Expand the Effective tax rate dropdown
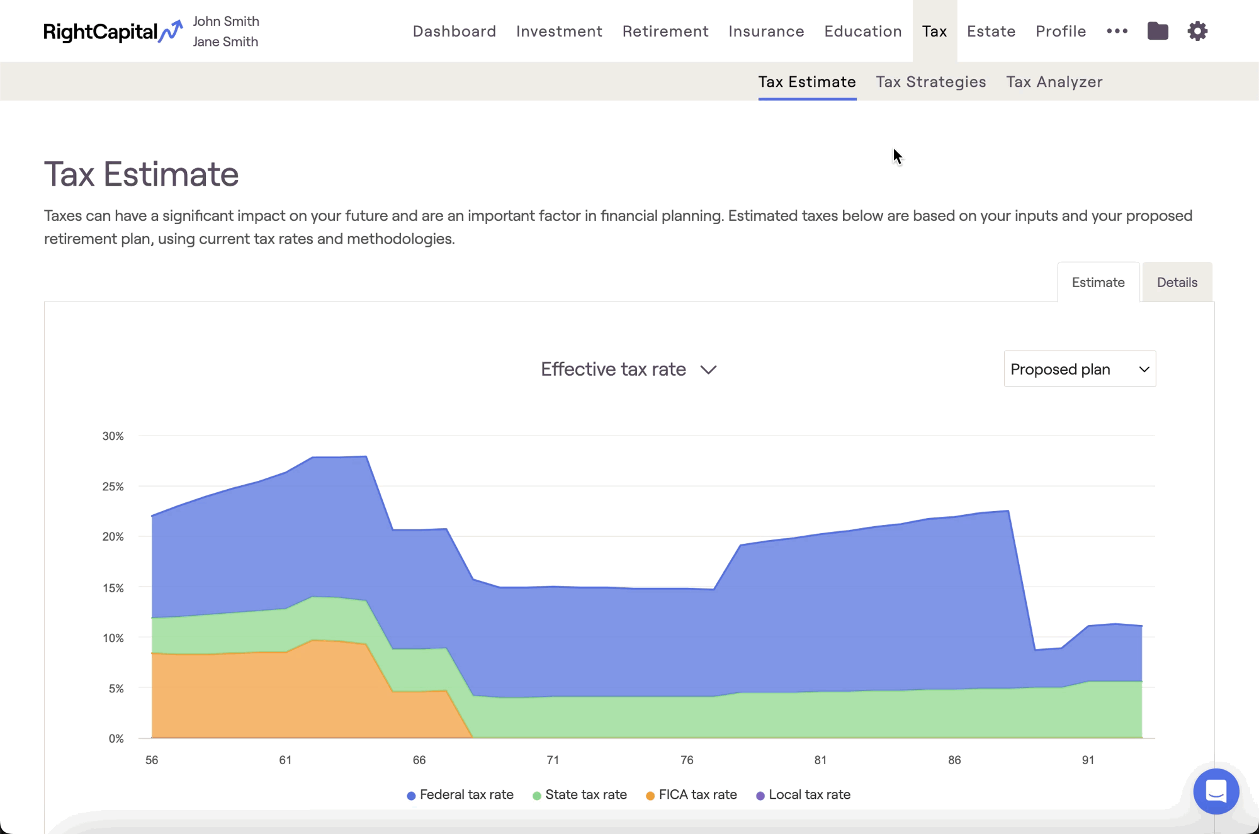The width and height of the screenshot is (1259, 834). (x=628, y=369)
